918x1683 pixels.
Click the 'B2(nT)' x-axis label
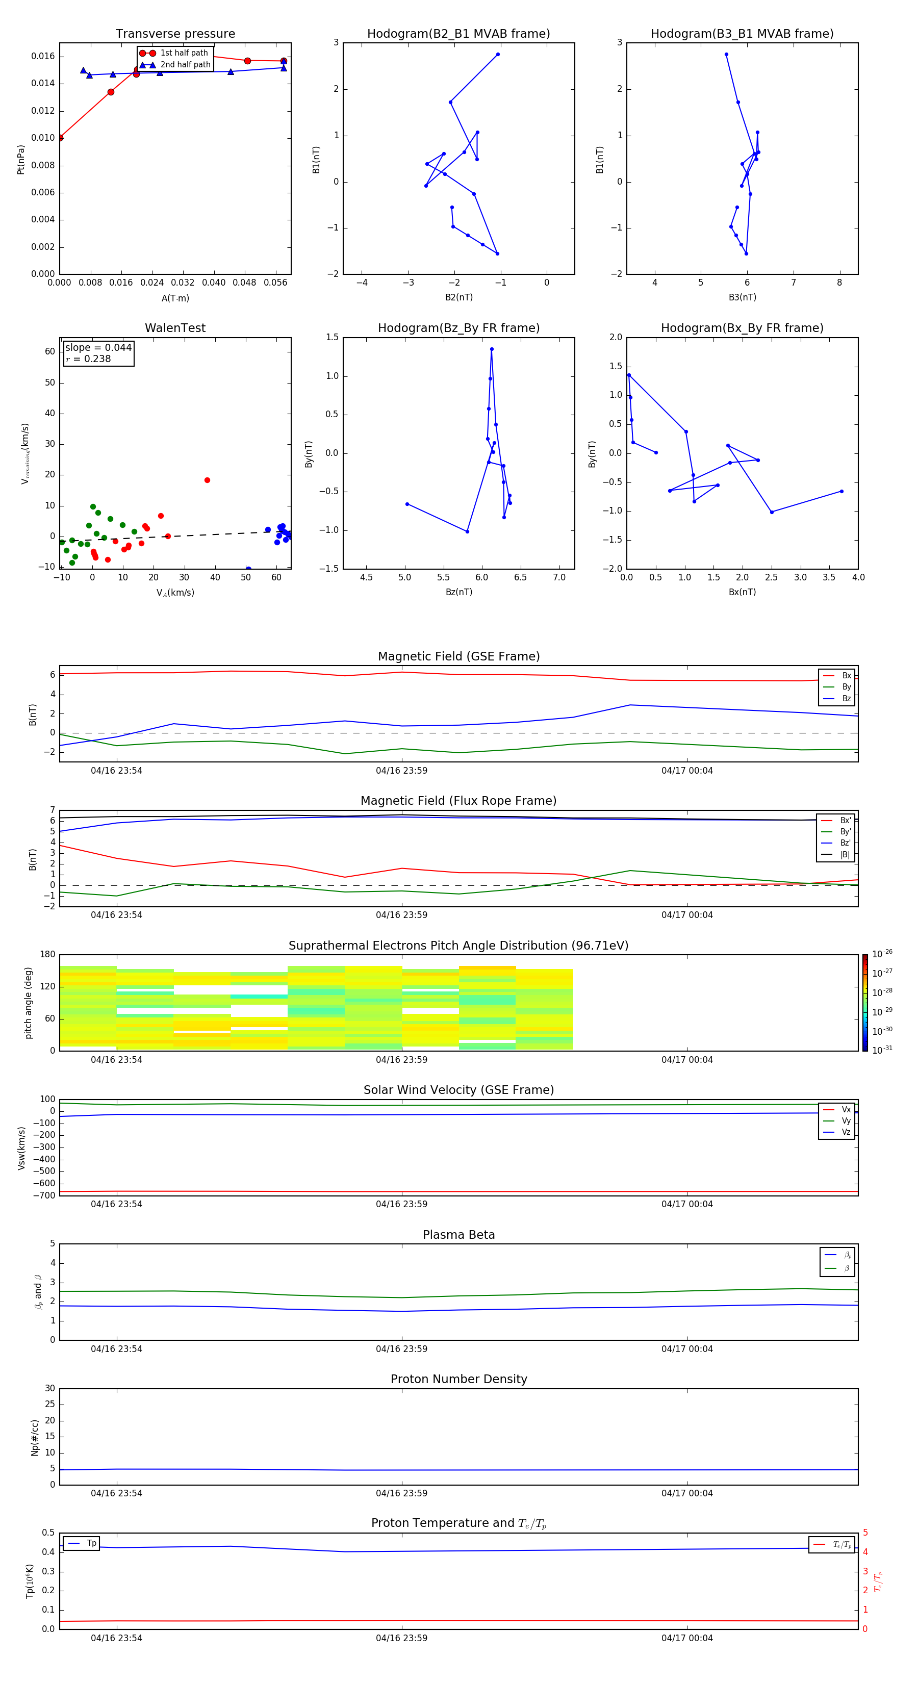tap(458, 297)
